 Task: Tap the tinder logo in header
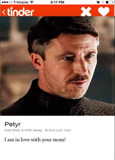coord(20,11)
